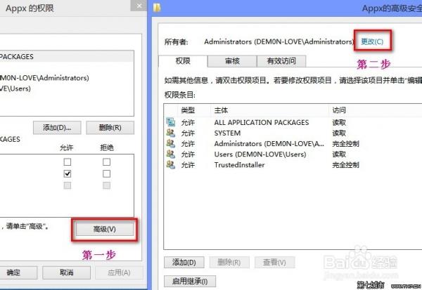Select the SYSTEM permission entry
Viewport: 422px width, 290px height.
click(293, 133)
